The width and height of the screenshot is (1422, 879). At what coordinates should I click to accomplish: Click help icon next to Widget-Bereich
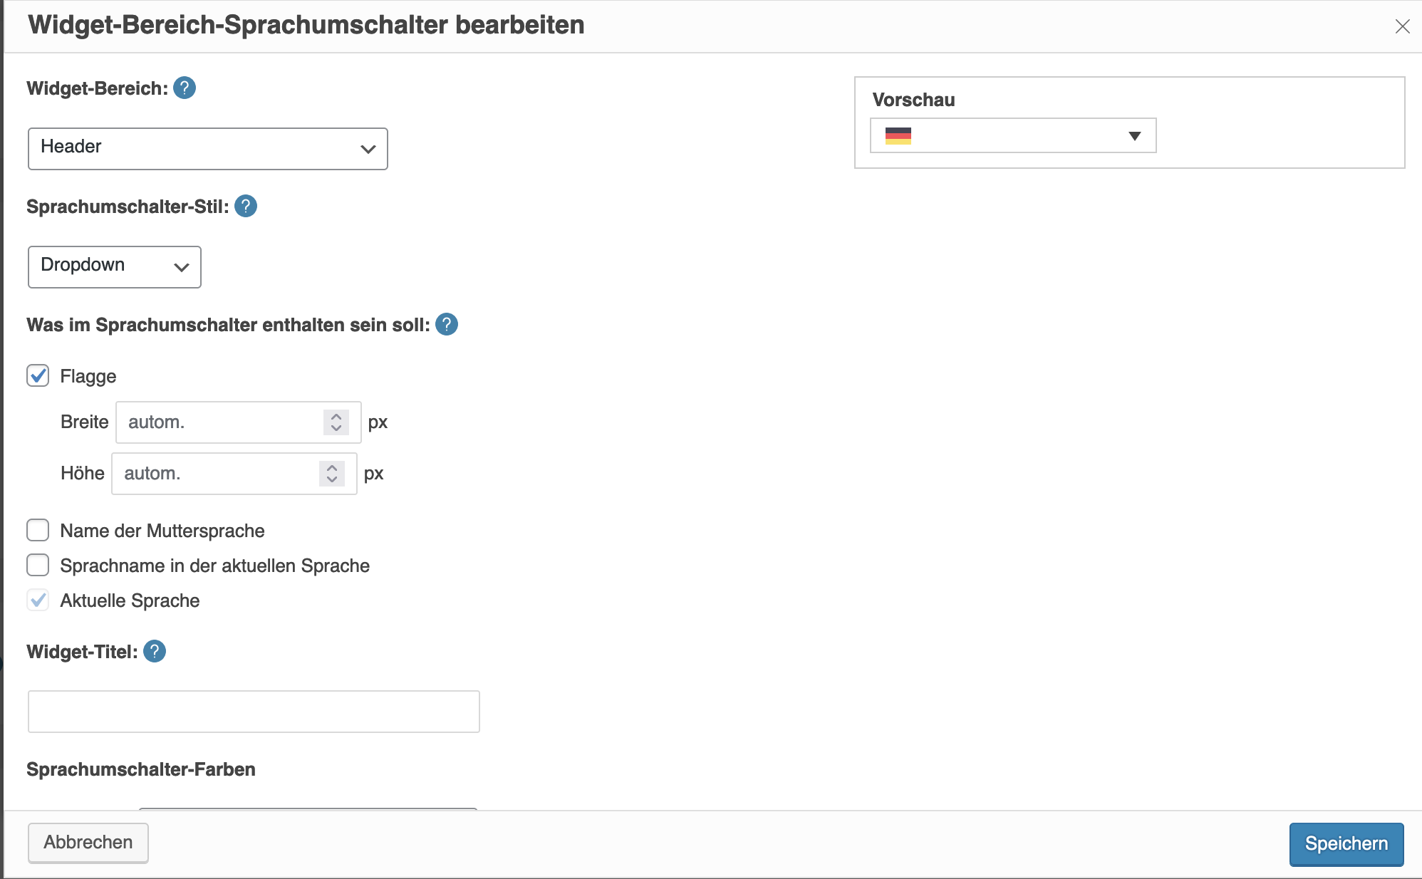tap(185, 88)
